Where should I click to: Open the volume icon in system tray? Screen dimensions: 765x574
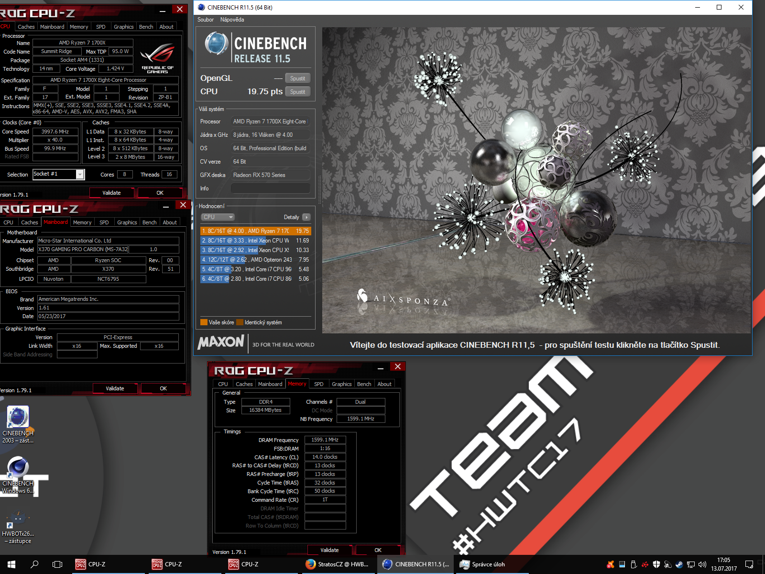(702, 564)
